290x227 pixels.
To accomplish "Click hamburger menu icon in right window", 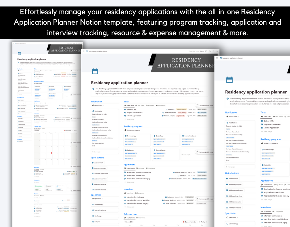I will click(x=217, y=58).
